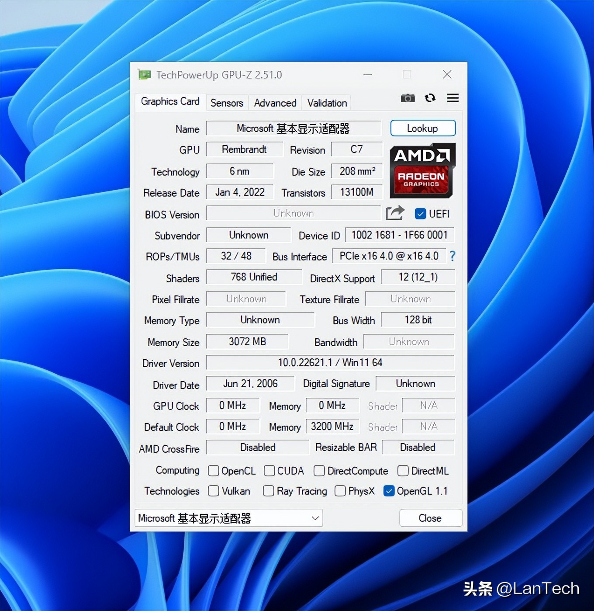Click the window title TechPowerUp GPU-Z 2.51.0
Screen dimensions: 594x611
(219, 75)
